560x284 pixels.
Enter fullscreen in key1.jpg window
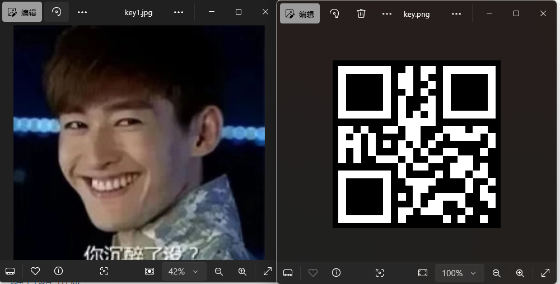268,272
